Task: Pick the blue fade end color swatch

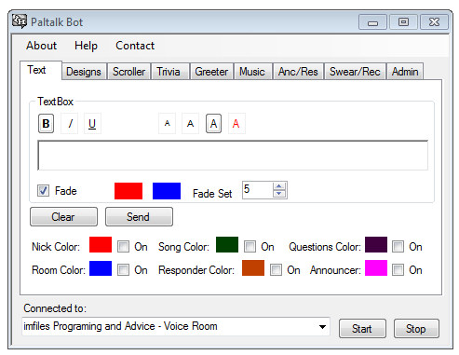Action: pyautogui.click(x=167, y=191)
